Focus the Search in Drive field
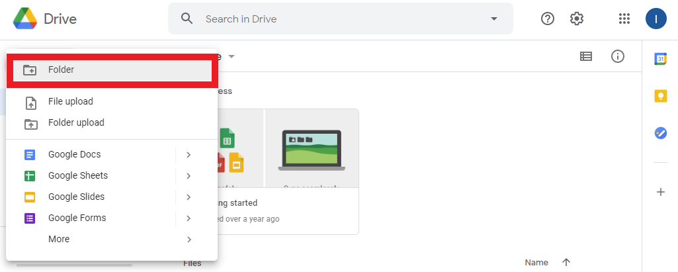 (340, 19)
